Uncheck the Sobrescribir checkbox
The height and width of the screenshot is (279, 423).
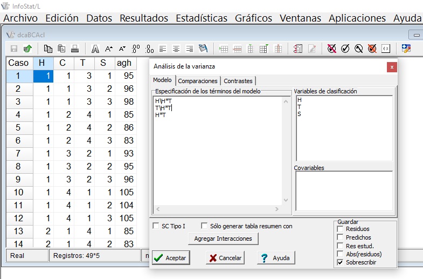340,262
